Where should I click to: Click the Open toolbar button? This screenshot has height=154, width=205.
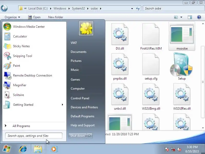click(x=35, y=17)
